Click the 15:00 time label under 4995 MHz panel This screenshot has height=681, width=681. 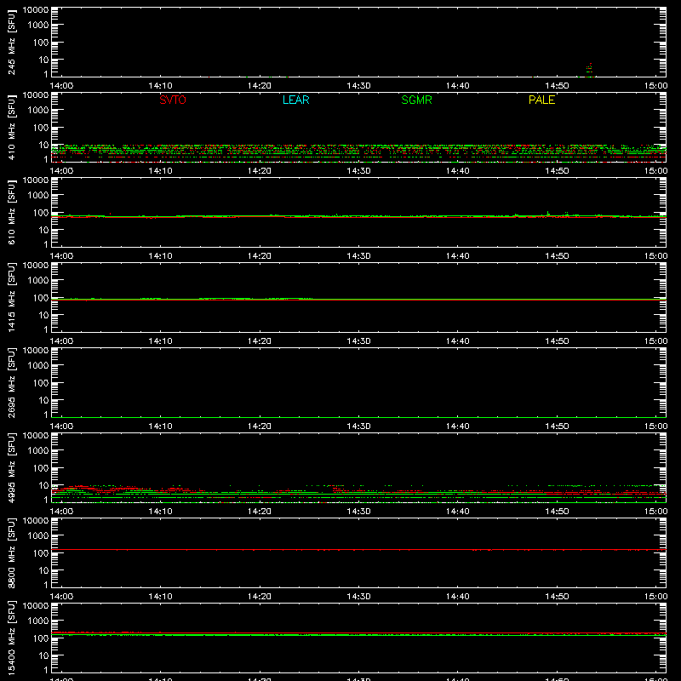655,512
